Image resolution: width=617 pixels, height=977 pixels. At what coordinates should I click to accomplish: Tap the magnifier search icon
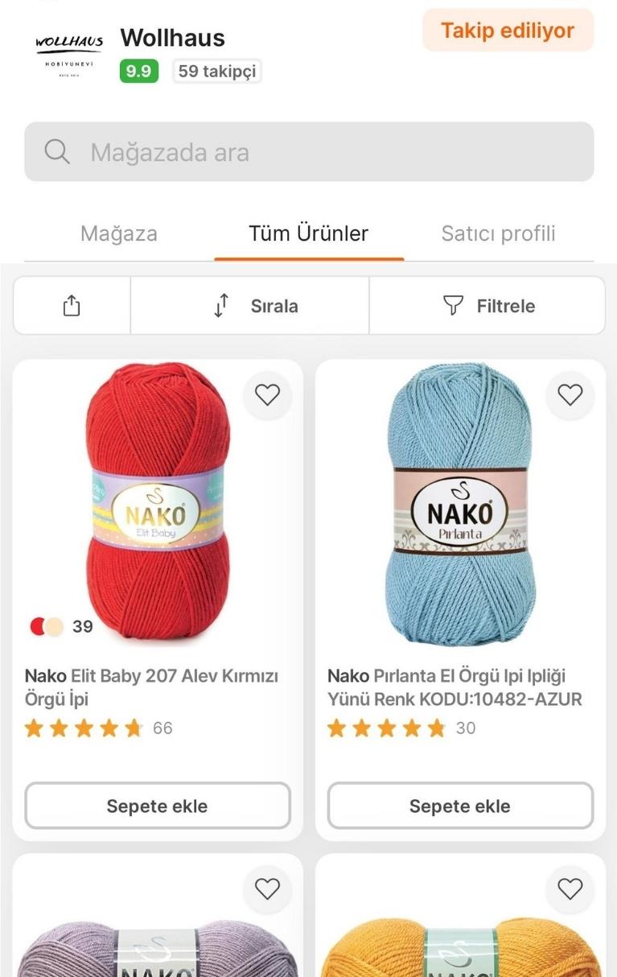click(57, 151)
